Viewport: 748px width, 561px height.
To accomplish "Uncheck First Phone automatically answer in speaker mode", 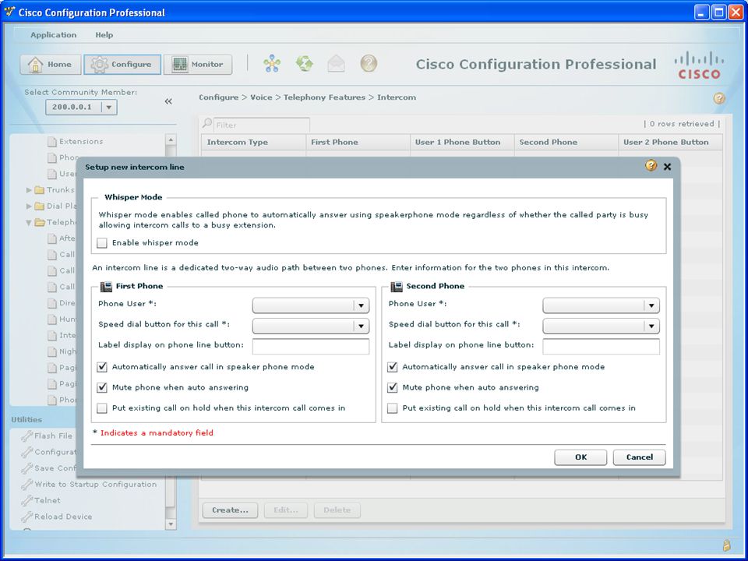I will pyautogui.click(x=101, y=367).
